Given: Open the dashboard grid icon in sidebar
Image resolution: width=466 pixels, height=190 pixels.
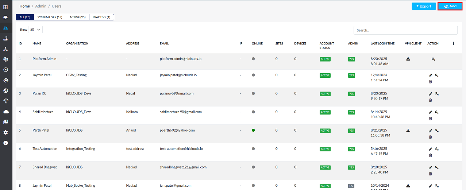Looking at the screenshot, I should 5,7.
